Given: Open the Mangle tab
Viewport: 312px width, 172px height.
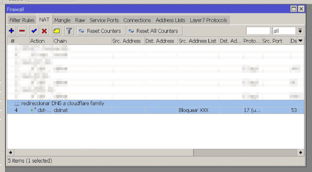Looking at the screenshot, I should 62,20.
